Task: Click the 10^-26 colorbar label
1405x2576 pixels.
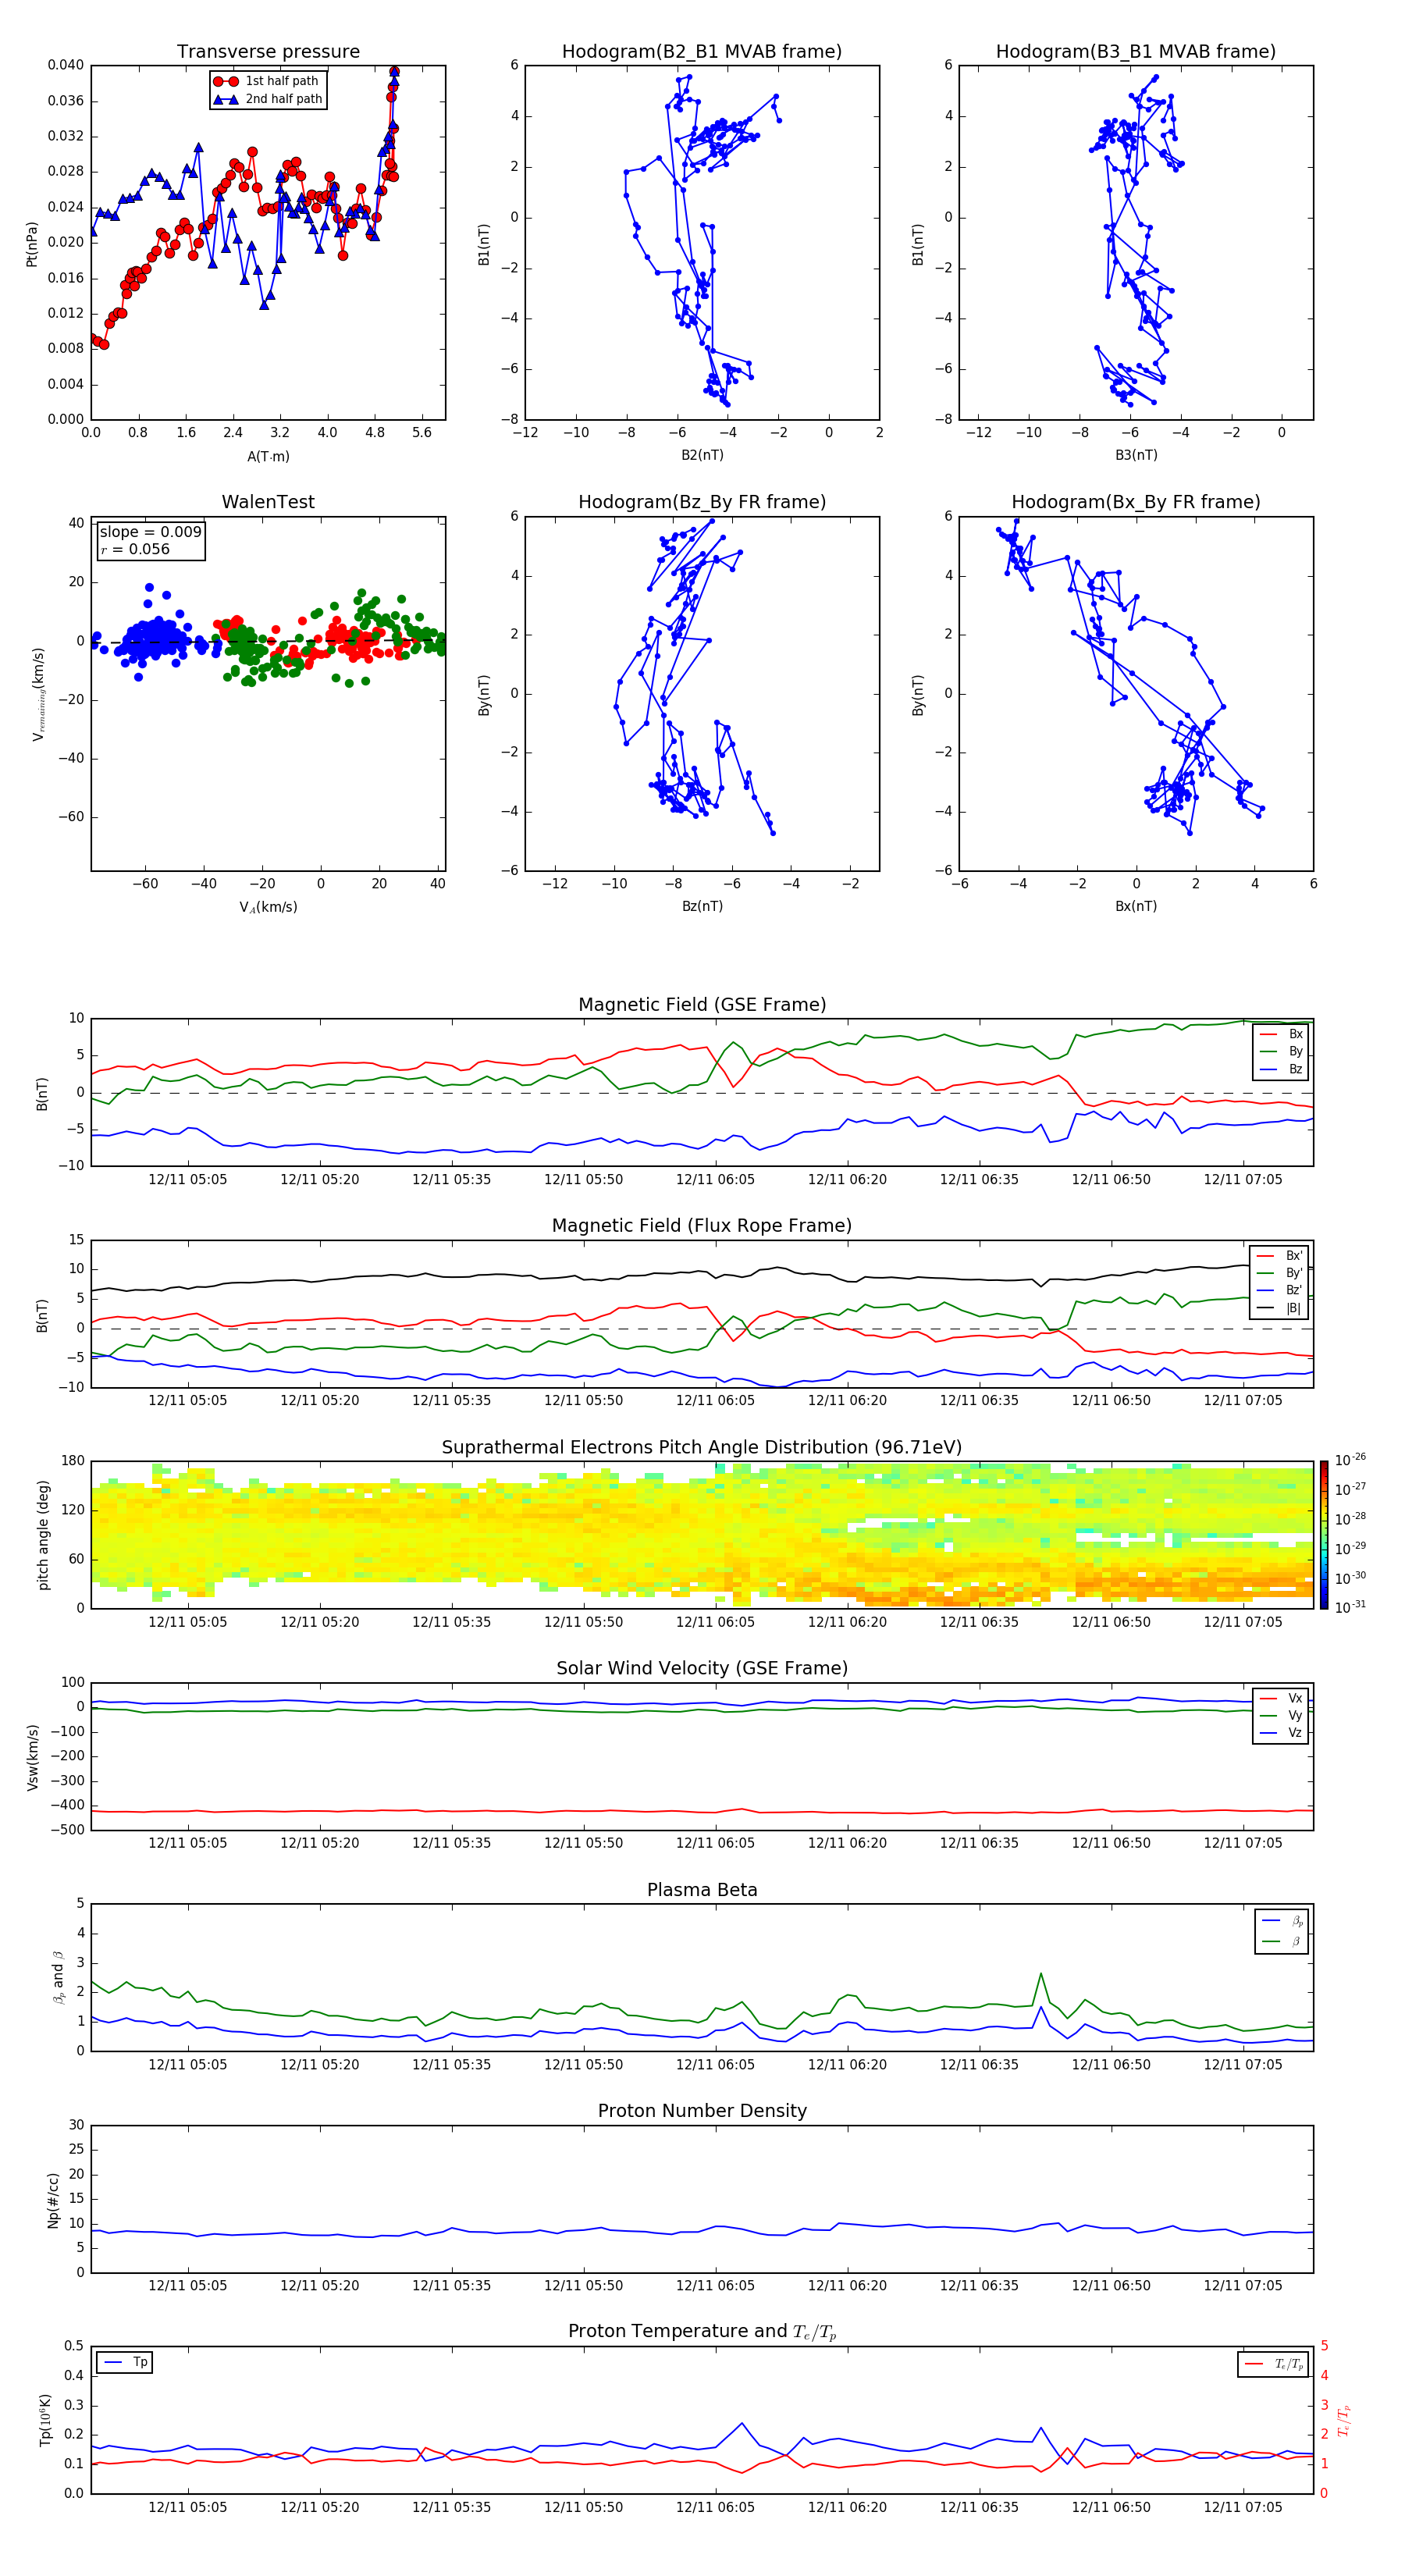Action: [x=1350, y=1460]
